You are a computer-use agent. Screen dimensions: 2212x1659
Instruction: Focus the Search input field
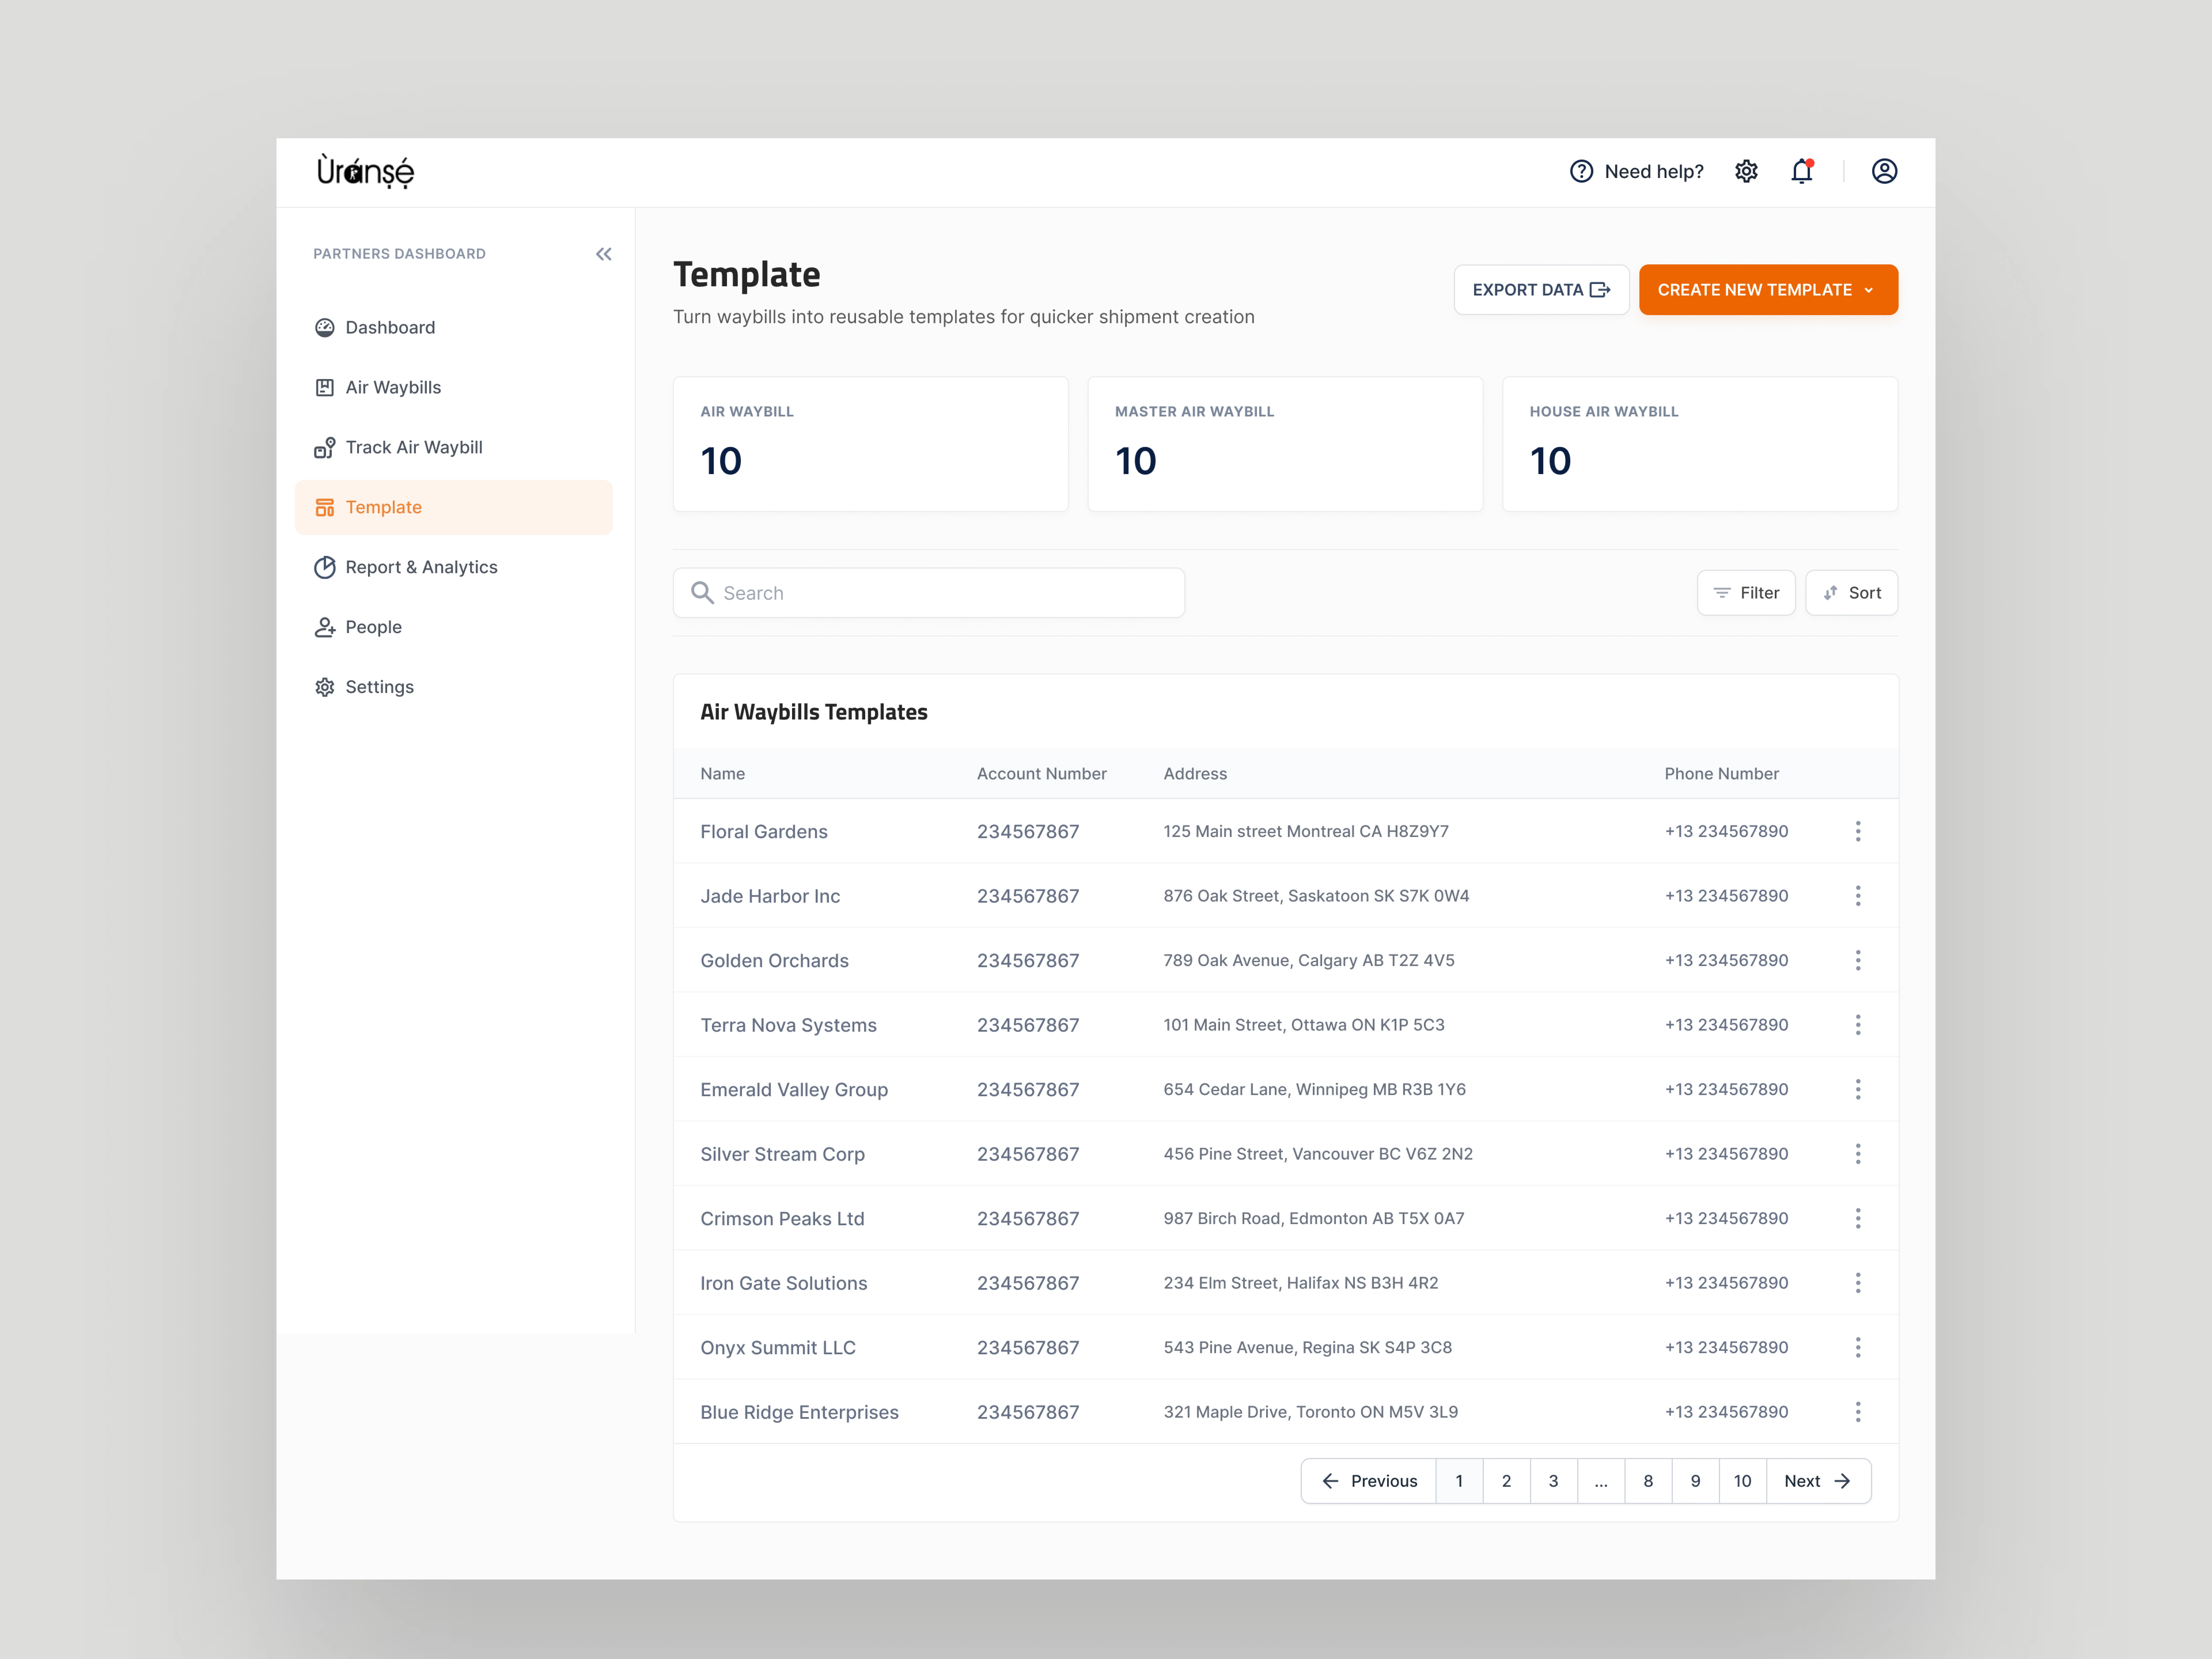[x=929, y=593]
